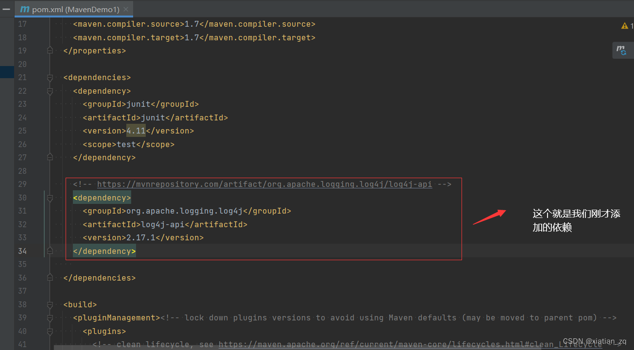Click the </properties> closing tag
The width and height of the screenshot is (634, 350).
(95, 50)
